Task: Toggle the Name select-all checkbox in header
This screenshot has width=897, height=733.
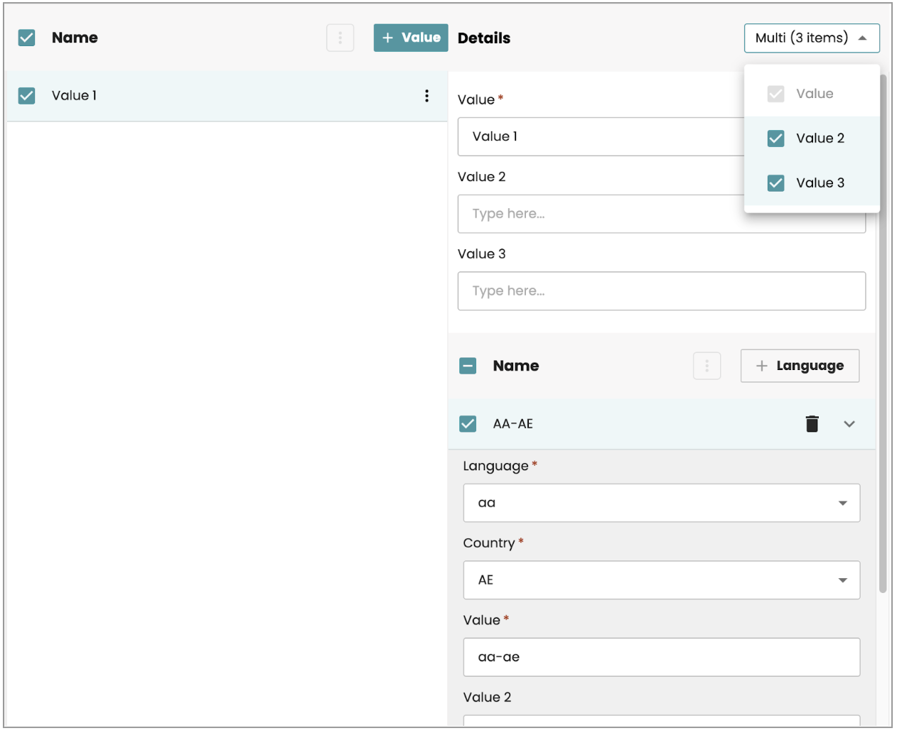Action: pos(27,38)
